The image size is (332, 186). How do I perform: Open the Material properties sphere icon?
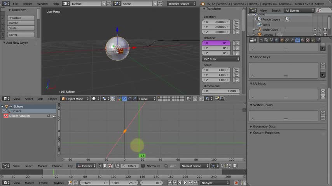point(303,40)
